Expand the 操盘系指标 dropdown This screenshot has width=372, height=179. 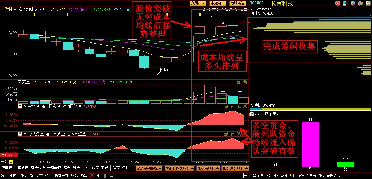(x=208, y=168)
